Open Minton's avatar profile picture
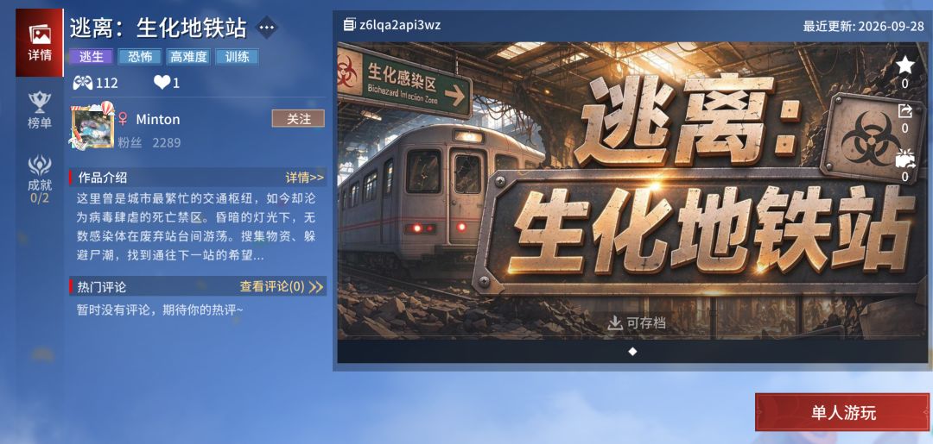Viewport: 933px width, 444px height. 92,127
